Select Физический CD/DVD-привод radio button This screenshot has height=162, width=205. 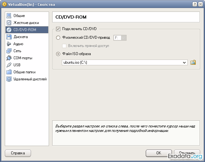[58, 38]
